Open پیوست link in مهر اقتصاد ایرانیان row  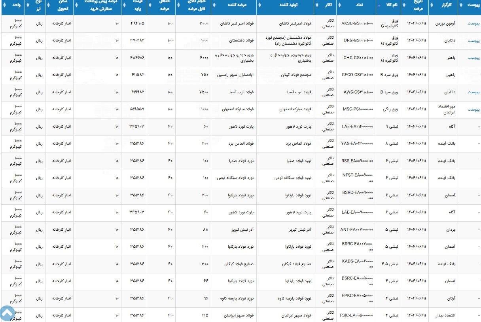[473, 109]
